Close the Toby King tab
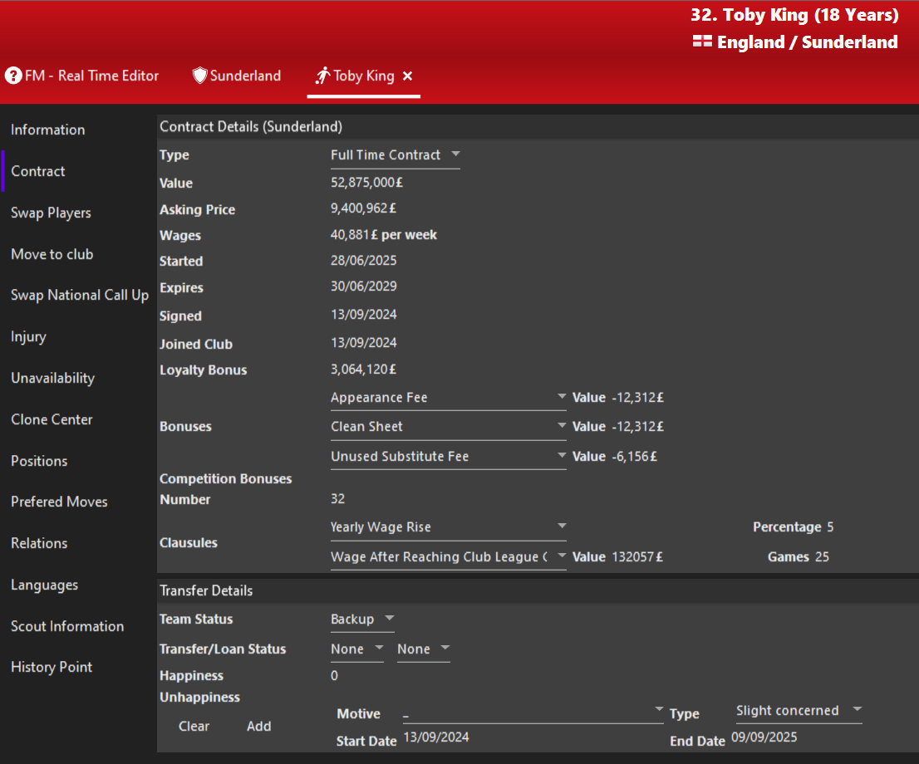Image resolution: width=919 pixels, height=764 pixels. point(407,76)
